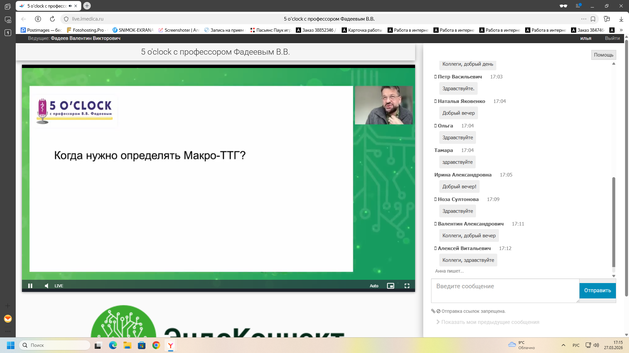Open Fotohosting.Pro bookmark
Image resolution: width=629 pixels, height=353 pixels.
click(x=86, y=30)
